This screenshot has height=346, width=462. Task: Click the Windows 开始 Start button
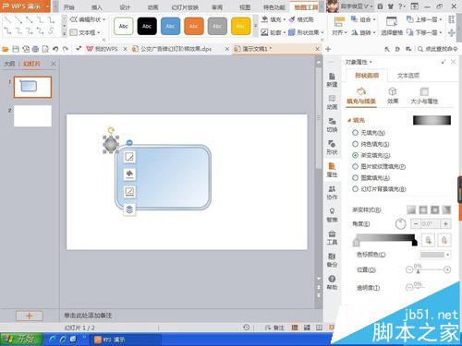pos(21,340)
